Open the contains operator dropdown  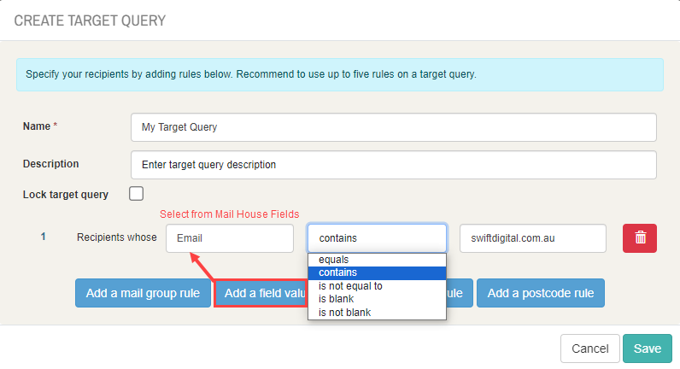pyautogui.click(x=377, y=238)
